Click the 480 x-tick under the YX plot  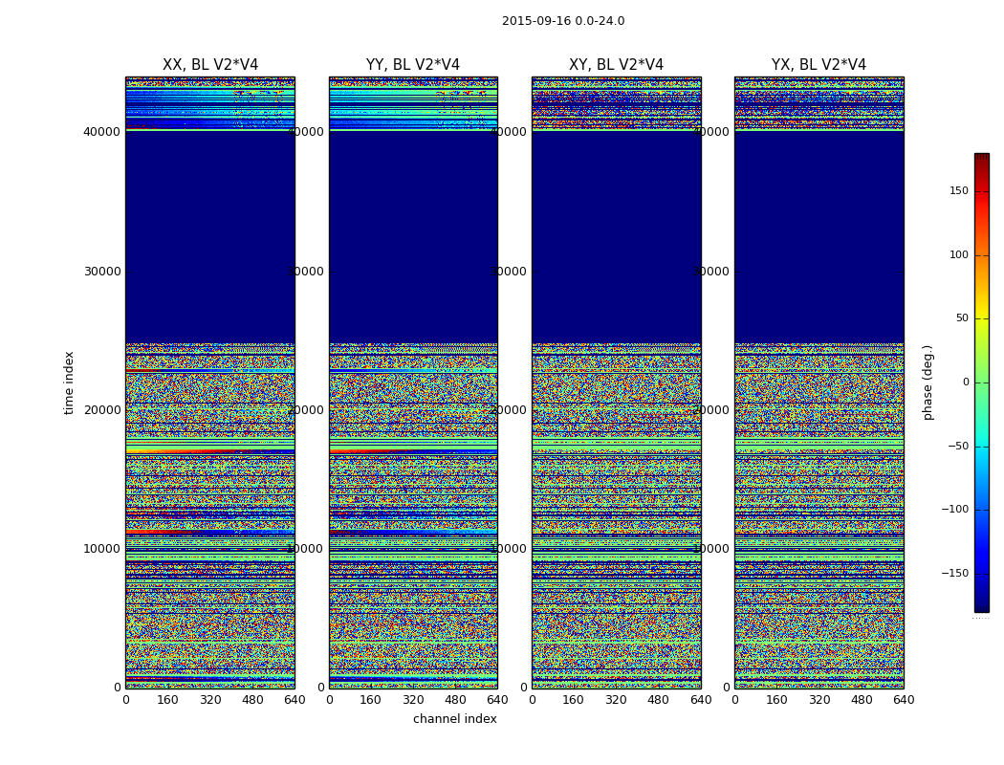[862, 700]
